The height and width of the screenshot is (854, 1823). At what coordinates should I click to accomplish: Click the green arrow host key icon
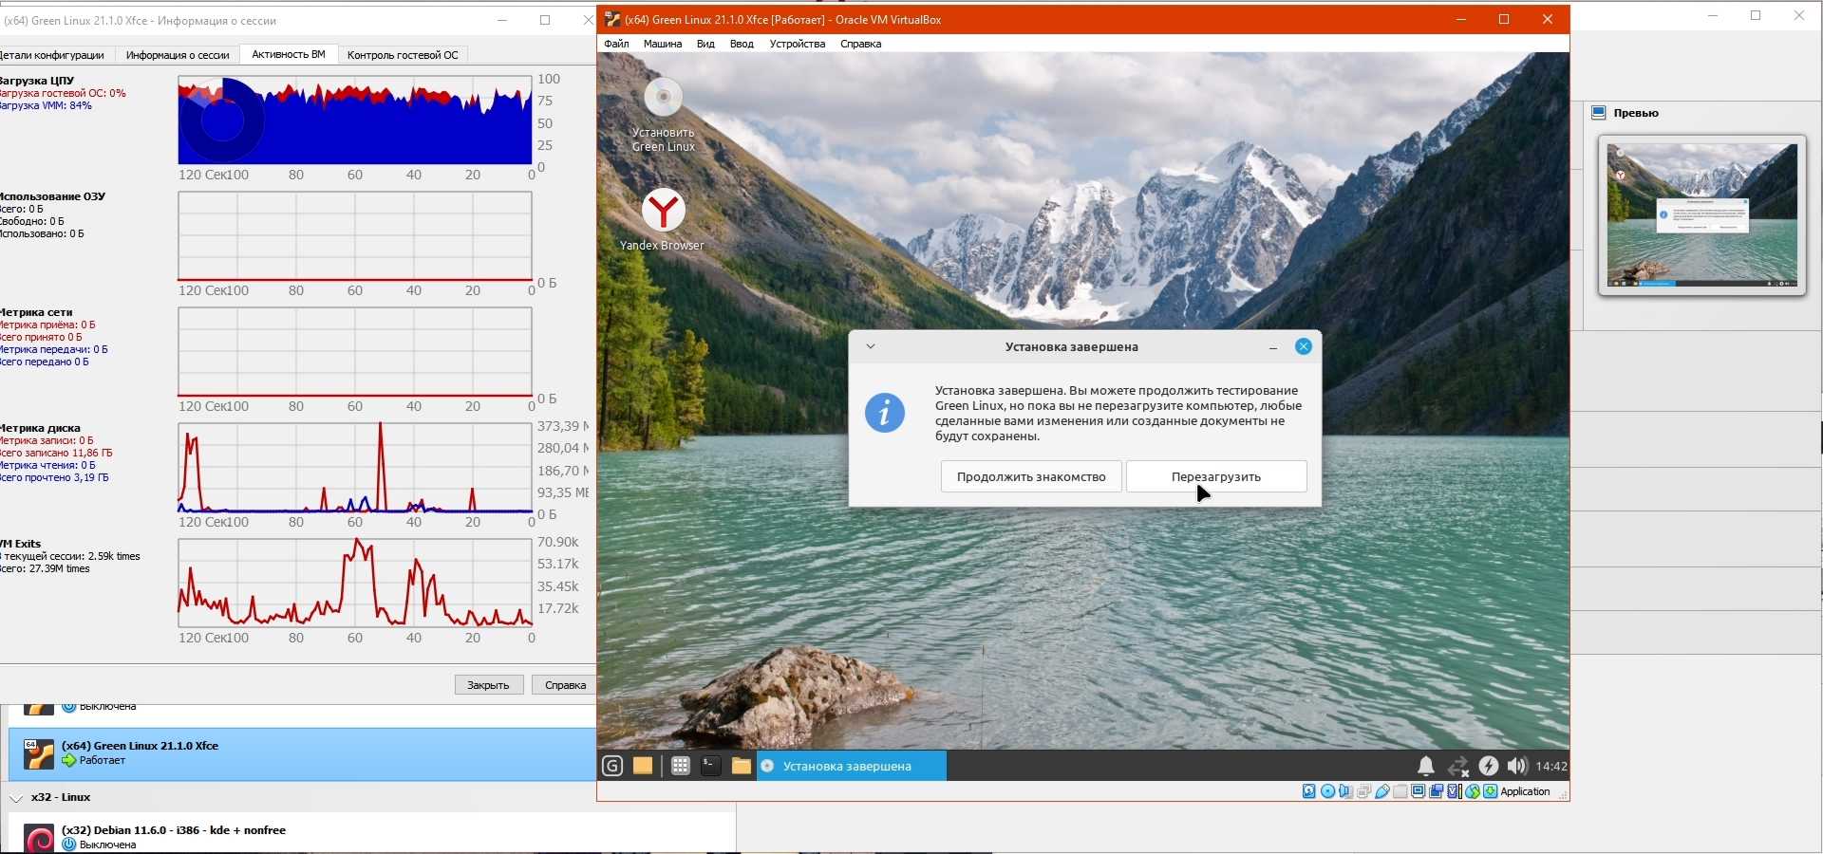click(1490, 791)
